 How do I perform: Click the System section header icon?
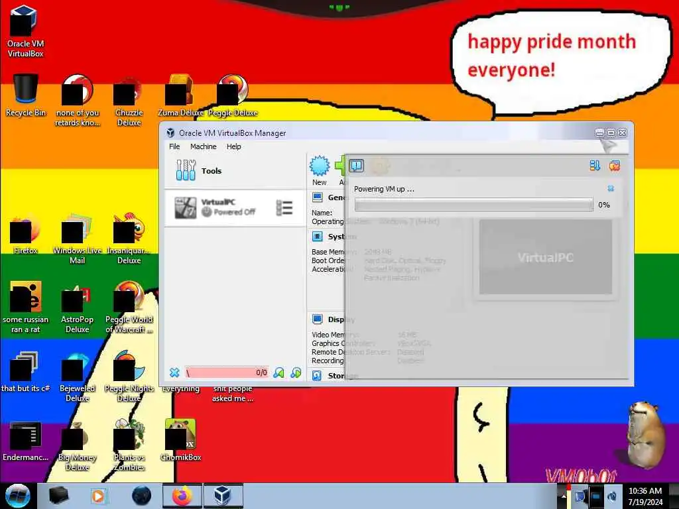pos(317,237)
